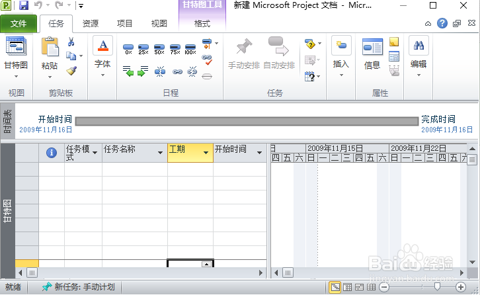This screenshot has height=295, width=480.
Task: Click the Respect Links checkmark icon
Action: tap(207, 60)
